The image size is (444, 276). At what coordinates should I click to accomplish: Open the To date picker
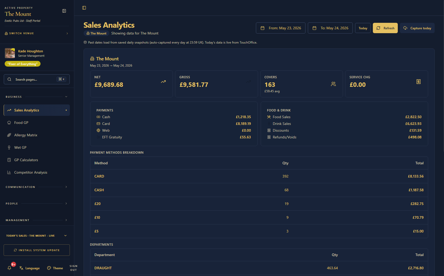(330, 28)
